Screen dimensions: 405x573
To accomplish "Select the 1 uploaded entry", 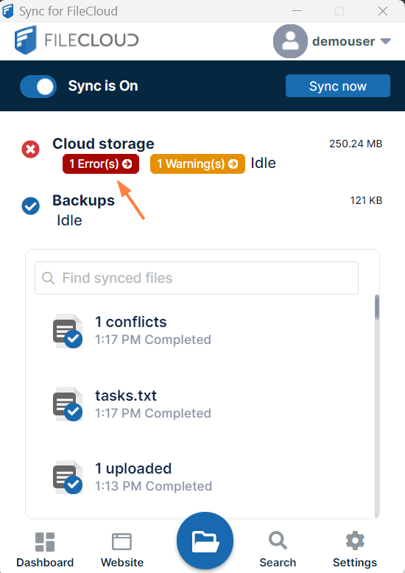I will (200, 477).
